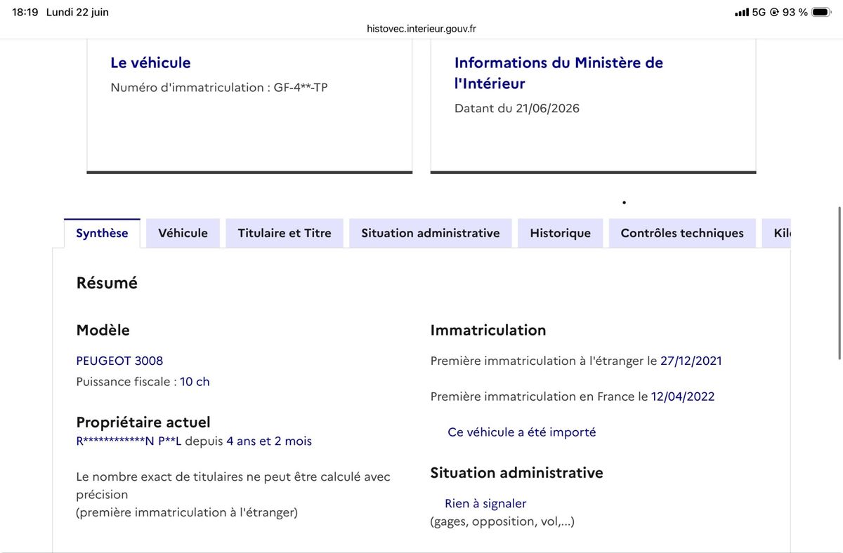Click the "Informations du Ministère de l'Intérieur" heading

pos(558,73)
